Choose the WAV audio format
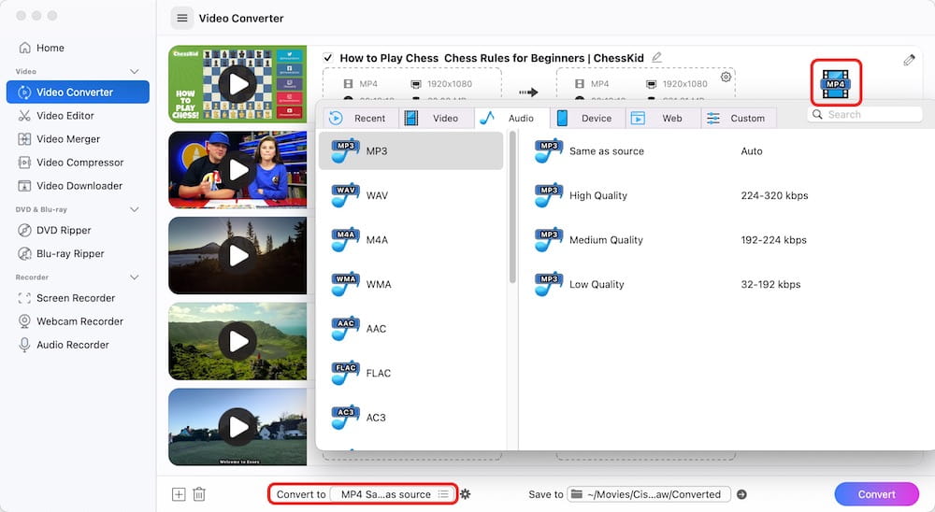The width and height of the screenshot is (935, 512). click(x=410, y=195)
